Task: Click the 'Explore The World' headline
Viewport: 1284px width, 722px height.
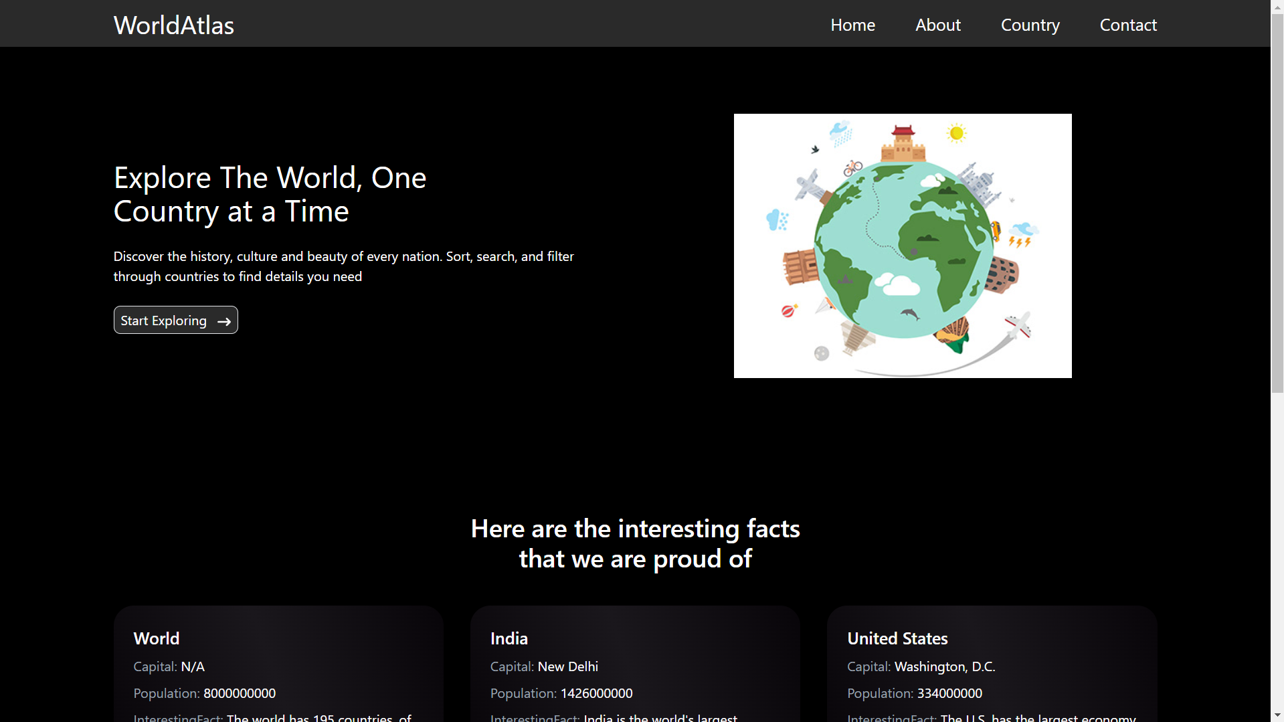Action: click(x=270, y=194)
